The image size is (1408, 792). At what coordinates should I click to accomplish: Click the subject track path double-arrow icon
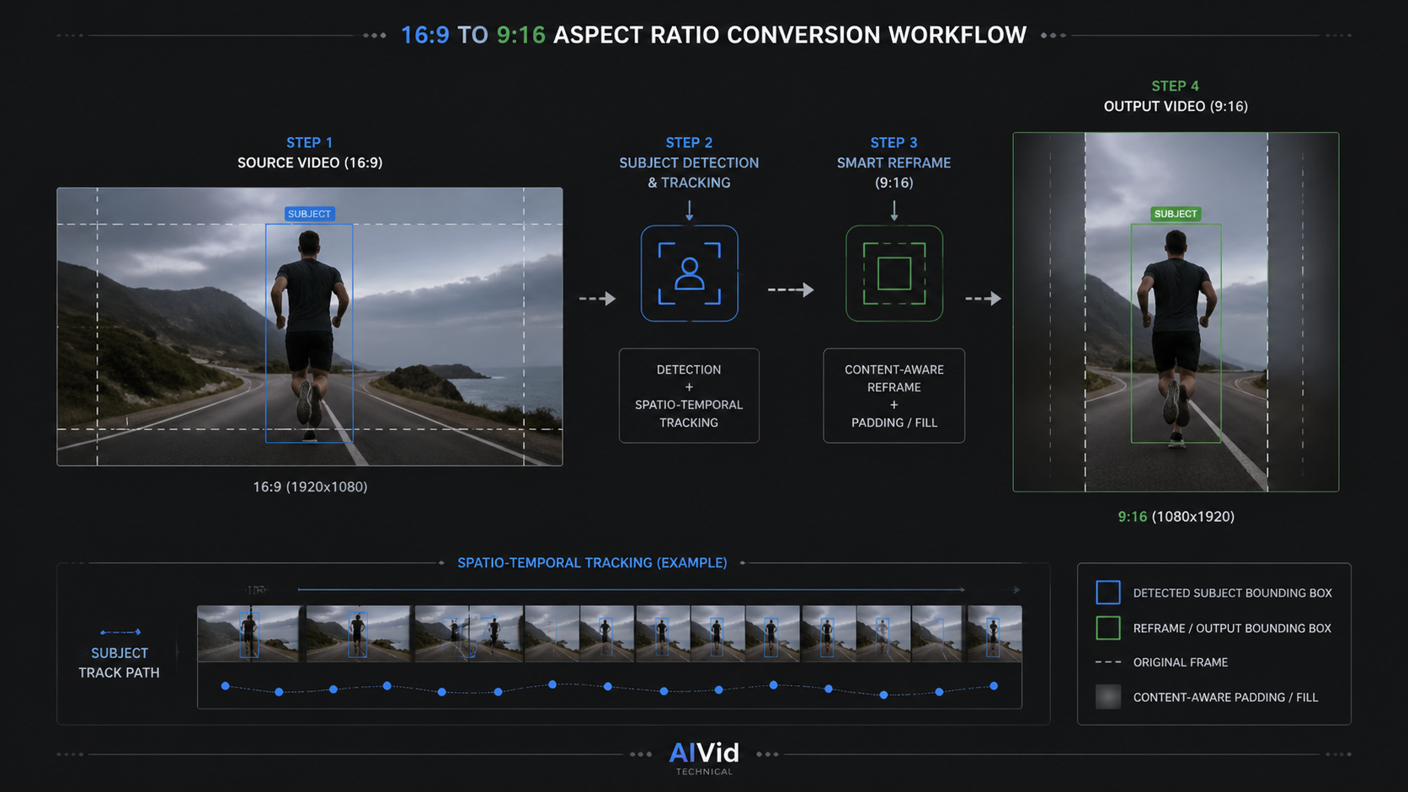tap(120, 632)
